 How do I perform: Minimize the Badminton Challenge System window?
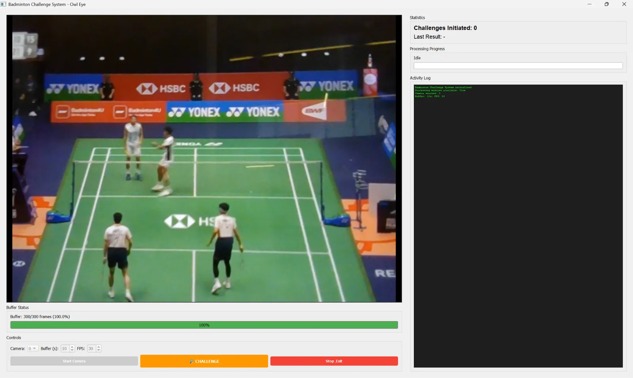589,4
